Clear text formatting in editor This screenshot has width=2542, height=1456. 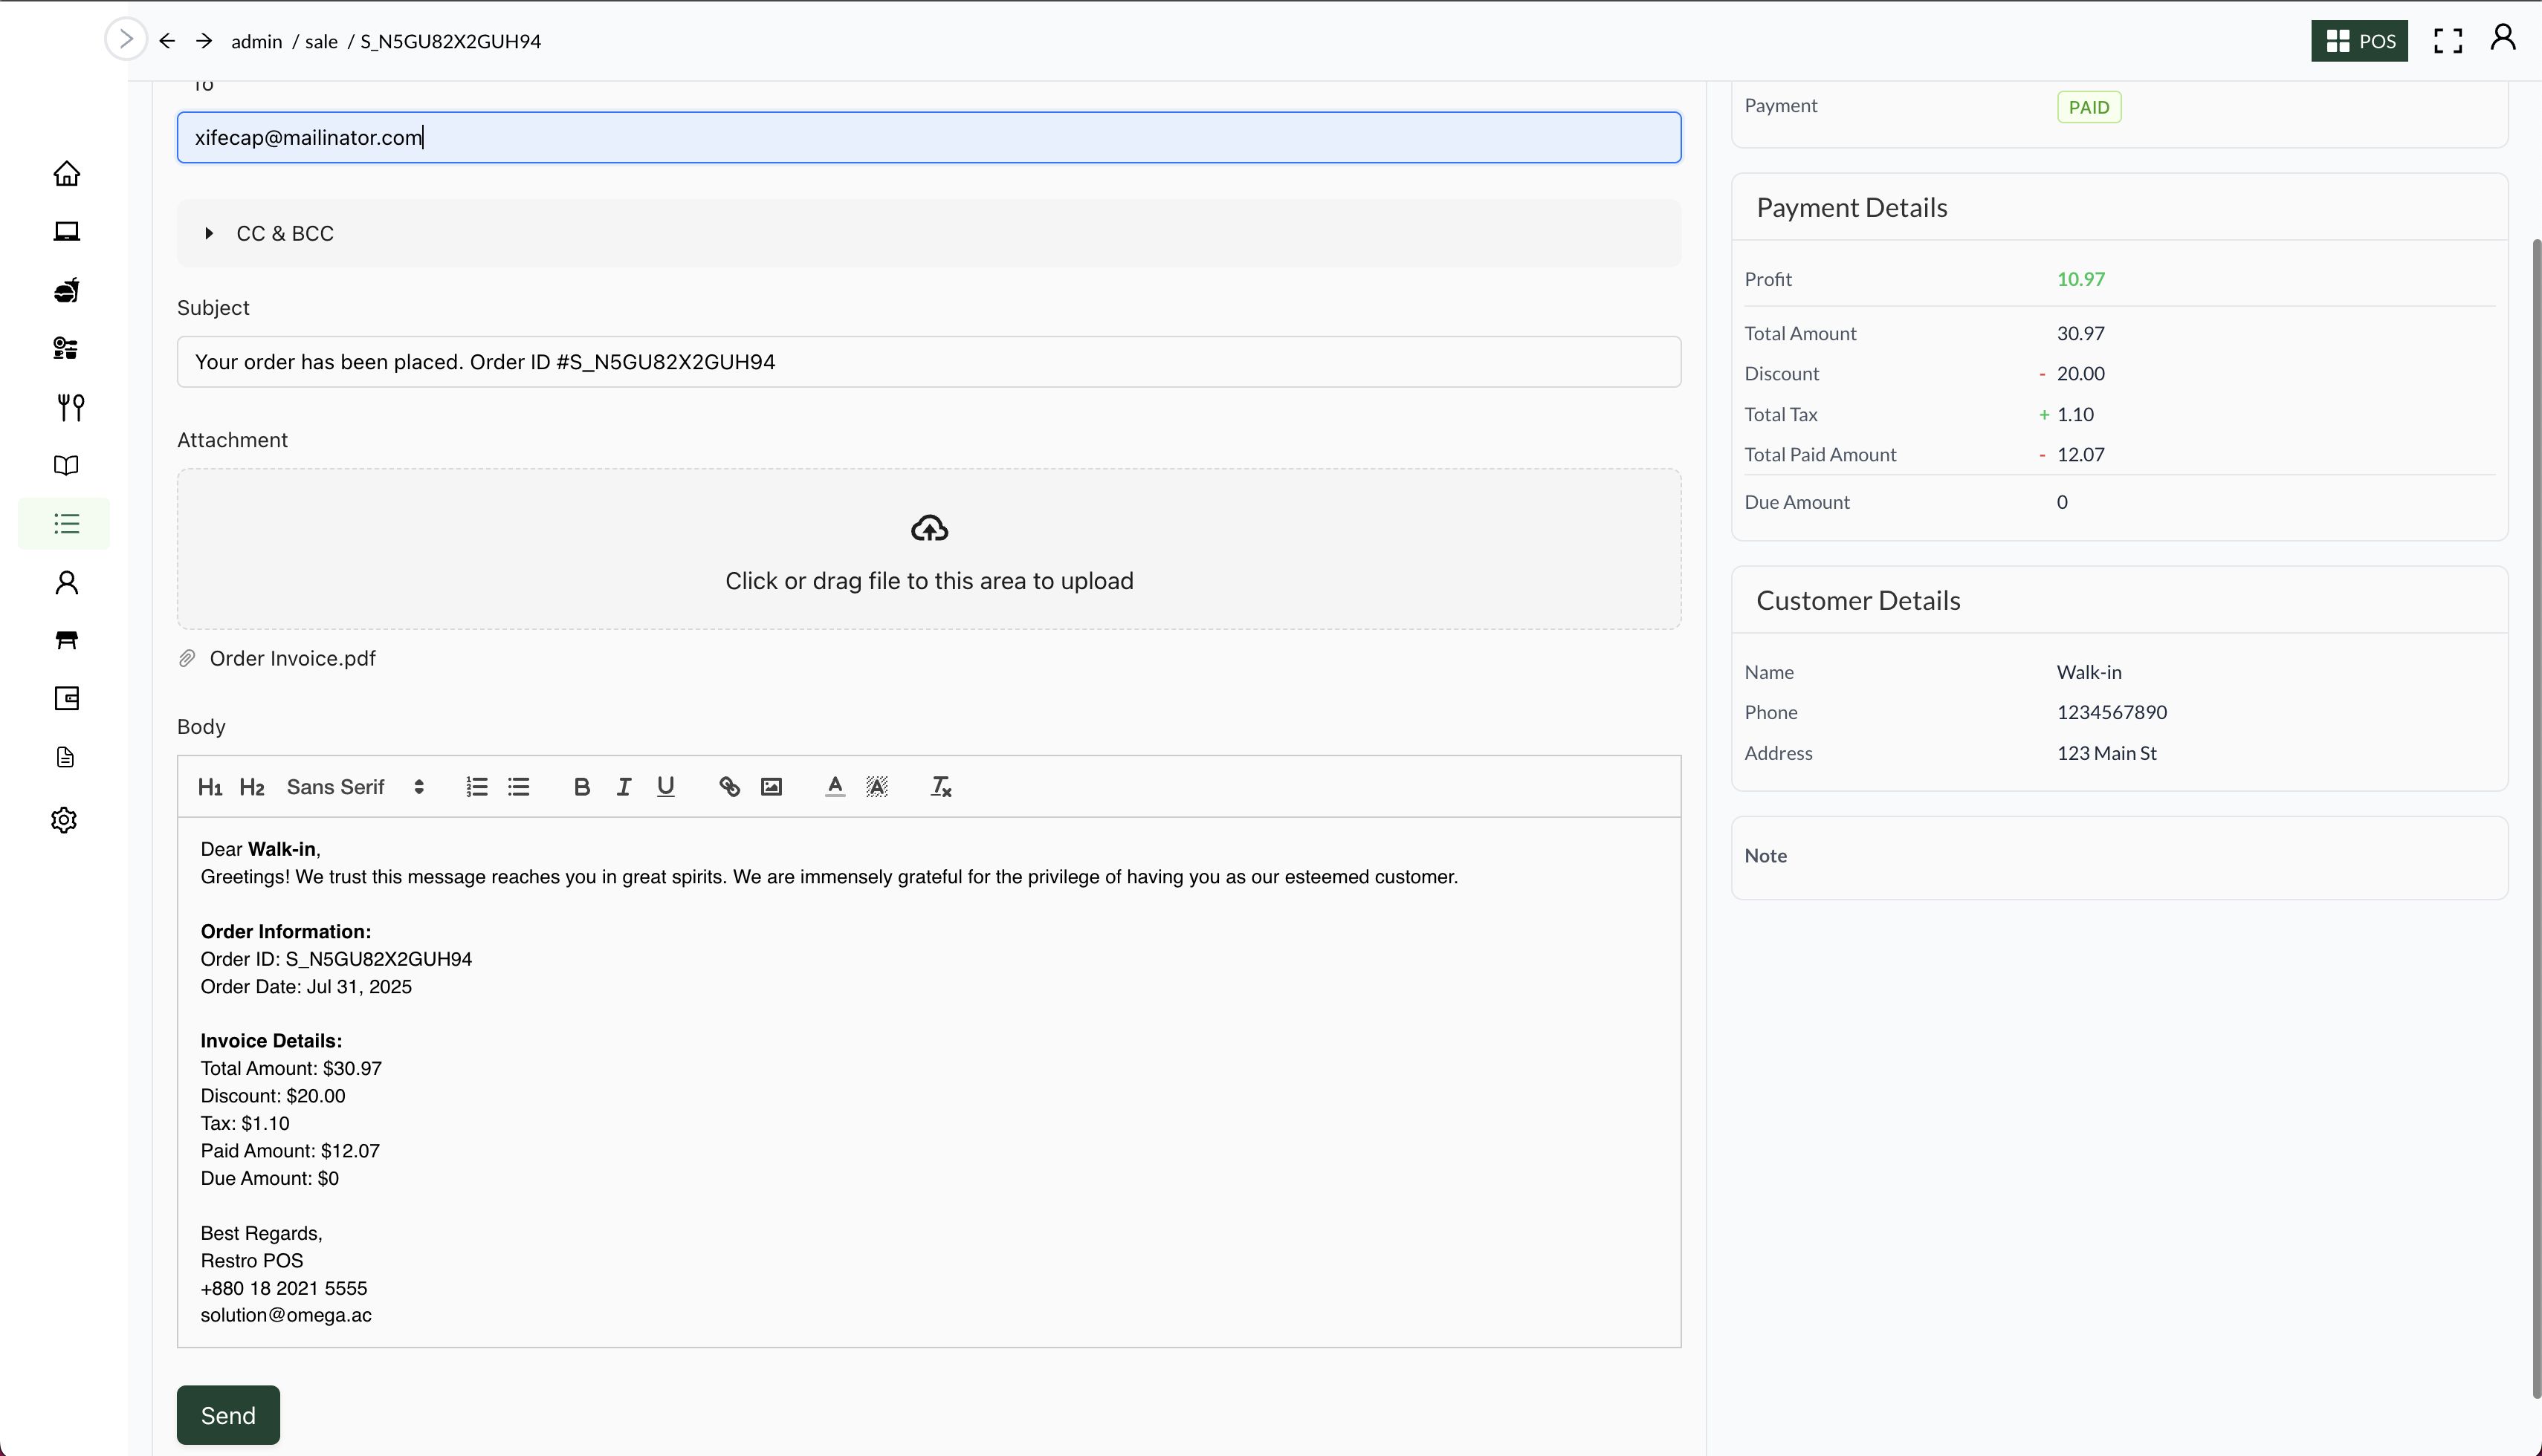(940, 787)
